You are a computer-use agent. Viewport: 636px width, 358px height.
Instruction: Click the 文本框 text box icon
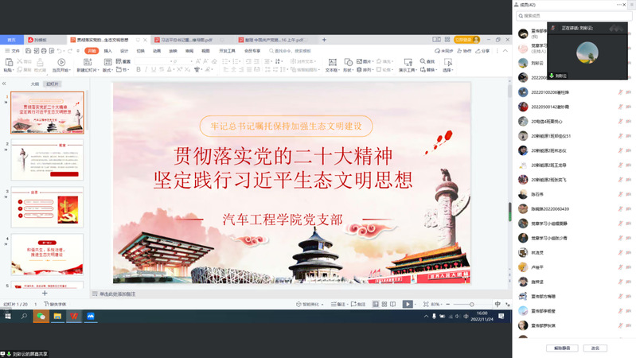pos(331,62)
